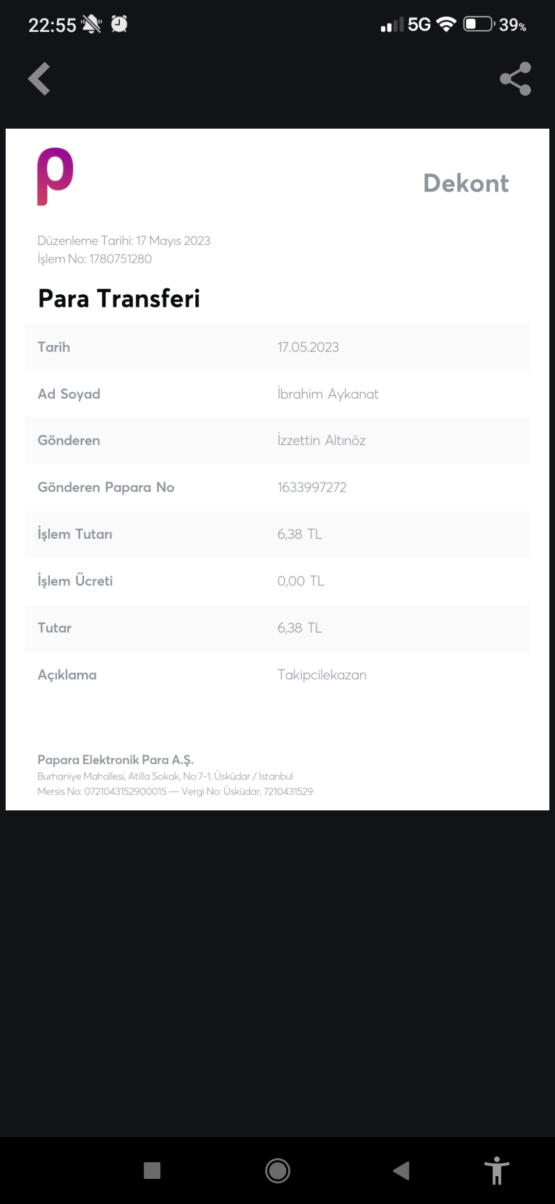Tap the back arrow icon
The image size is (555, 1204).
pyautogui.click(x=39, y=79)
